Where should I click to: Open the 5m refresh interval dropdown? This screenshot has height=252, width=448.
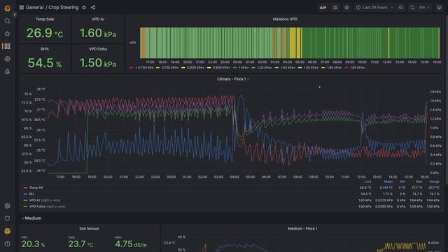424,8
